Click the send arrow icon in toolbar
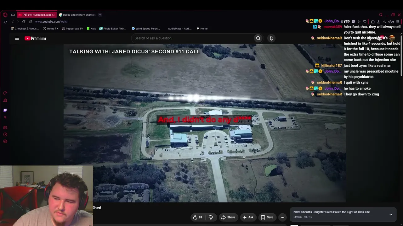The width and height of the screenshot is (403, 226). pos(359,22)
